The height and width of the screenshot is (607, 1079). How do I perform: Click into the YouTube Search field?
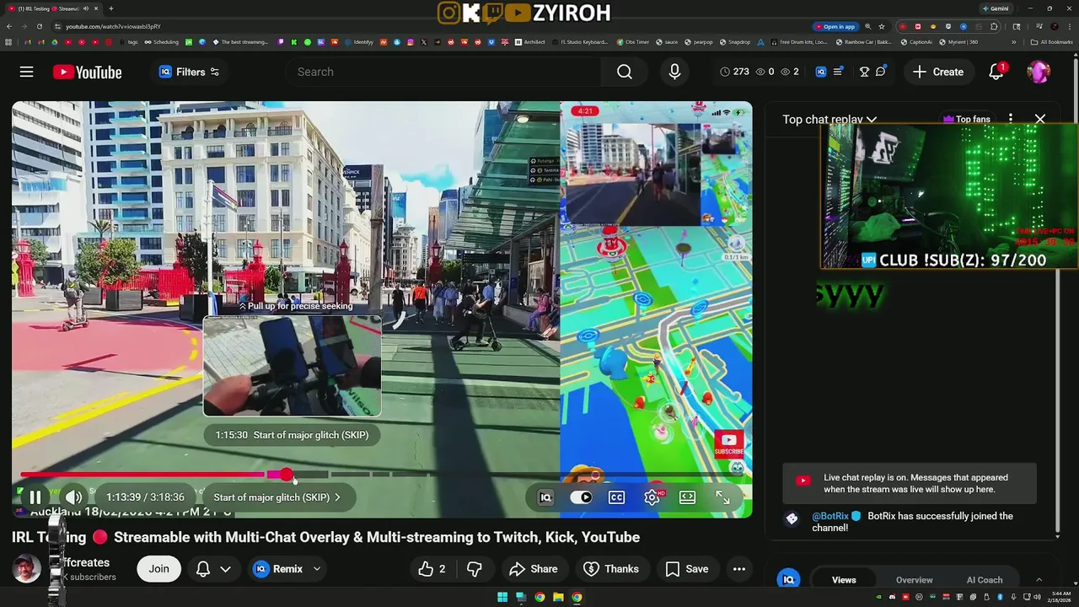click(443, 72)
